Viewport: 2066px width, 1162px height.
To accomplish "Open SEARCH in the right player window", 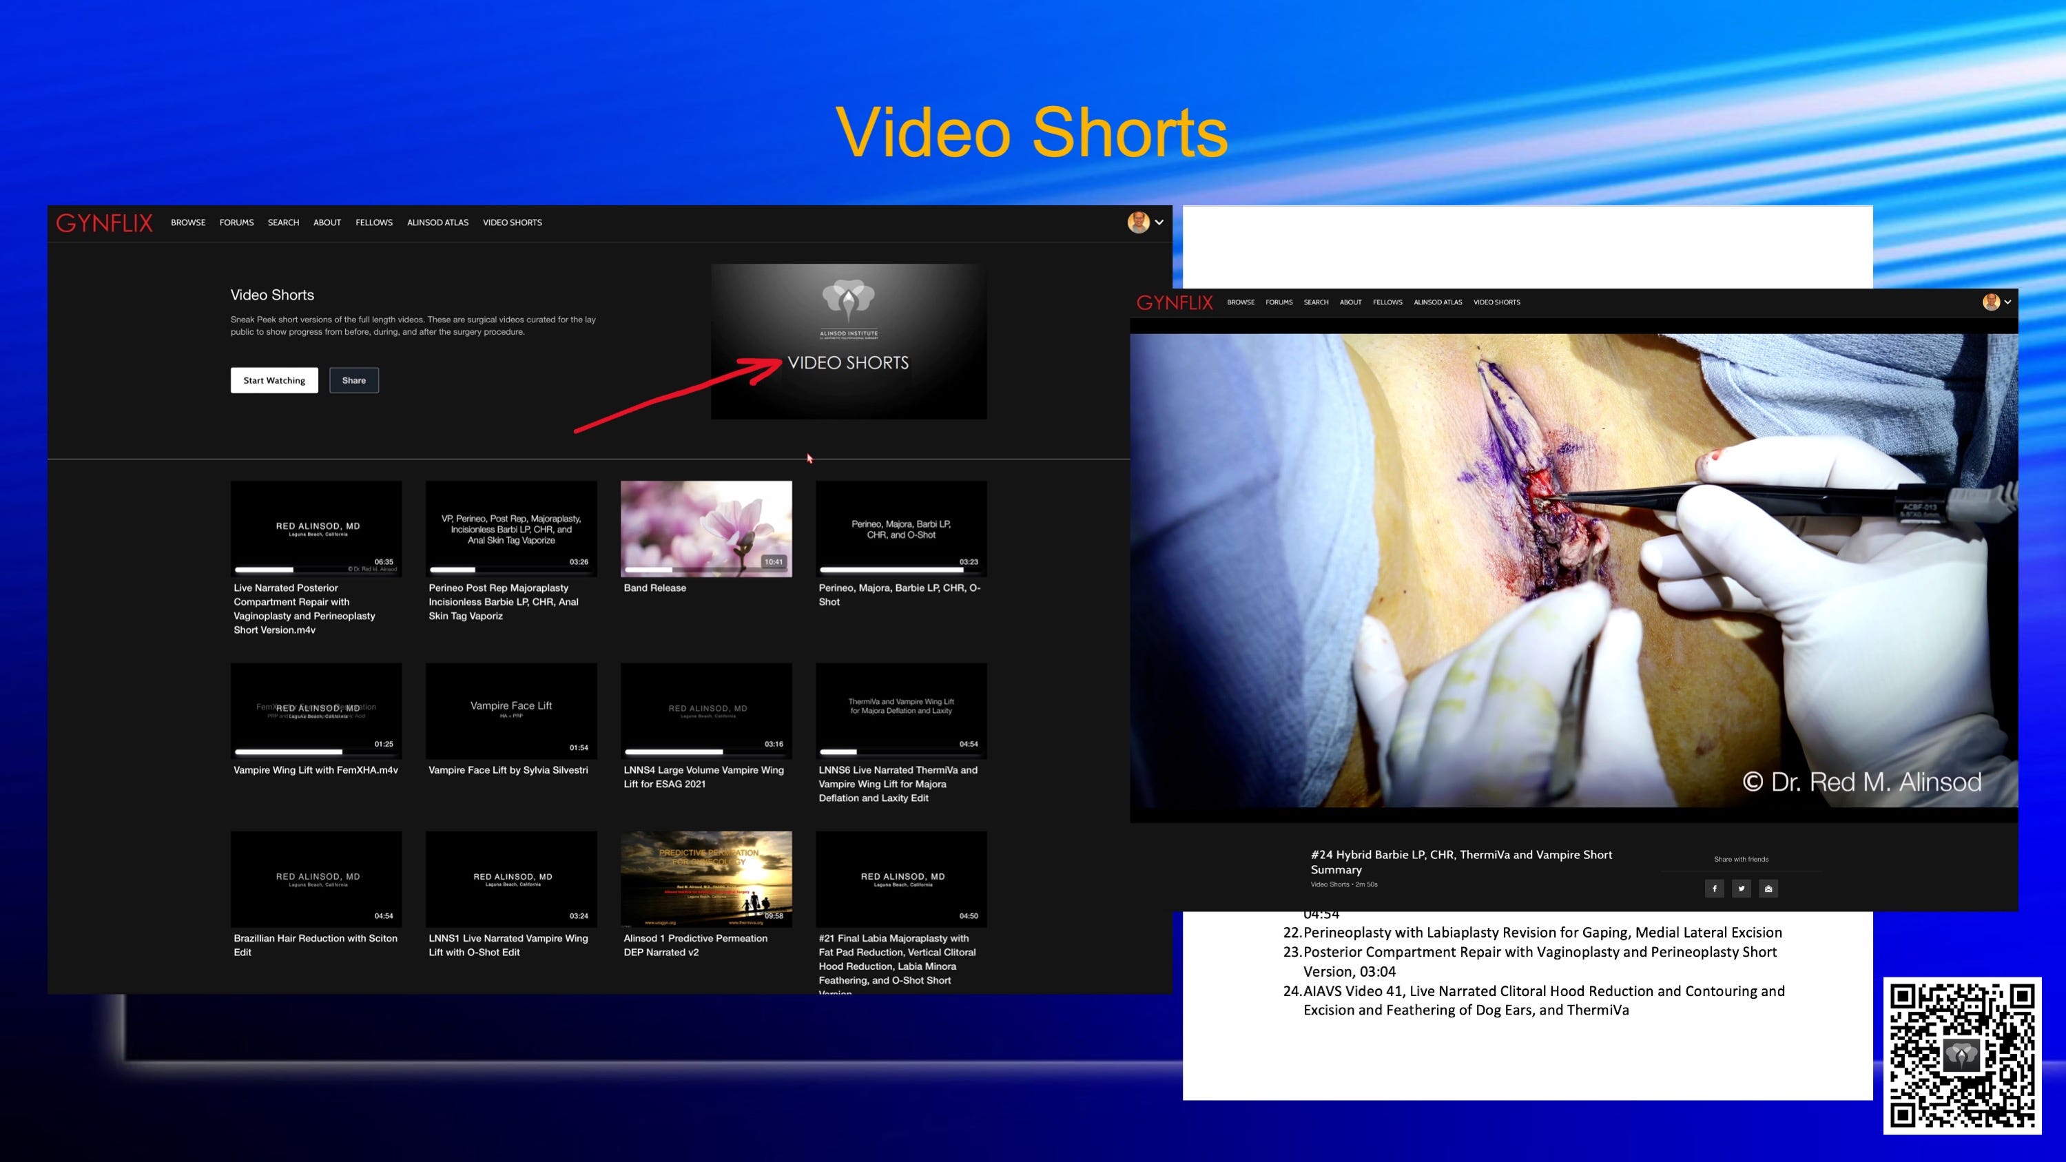I will click(1316, 302).
